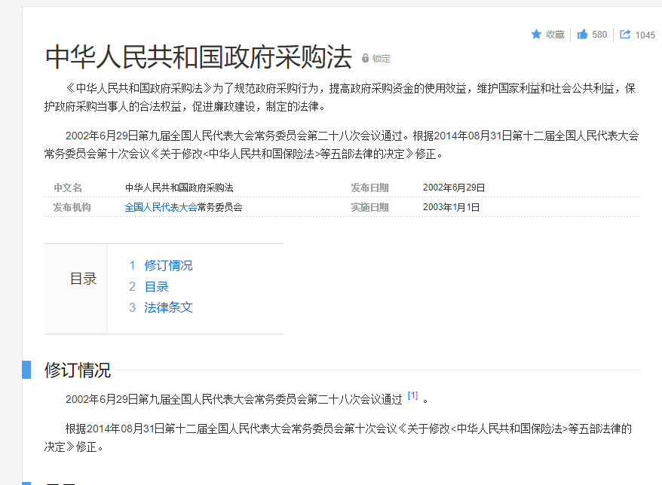Image resolution: width=662 pixels, height=485 pixels.
Task: Click the thumbs-up like icon
Action: point(582,34)
